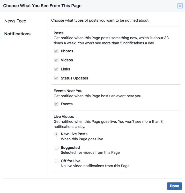Click the Videos label text
185x193 pixels.
click(67, 60)
